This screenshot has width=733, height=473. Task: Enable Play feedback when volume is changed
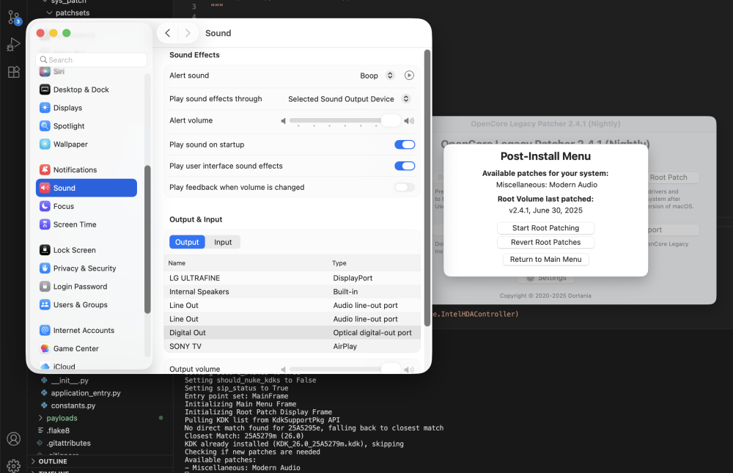coord(405,187)
